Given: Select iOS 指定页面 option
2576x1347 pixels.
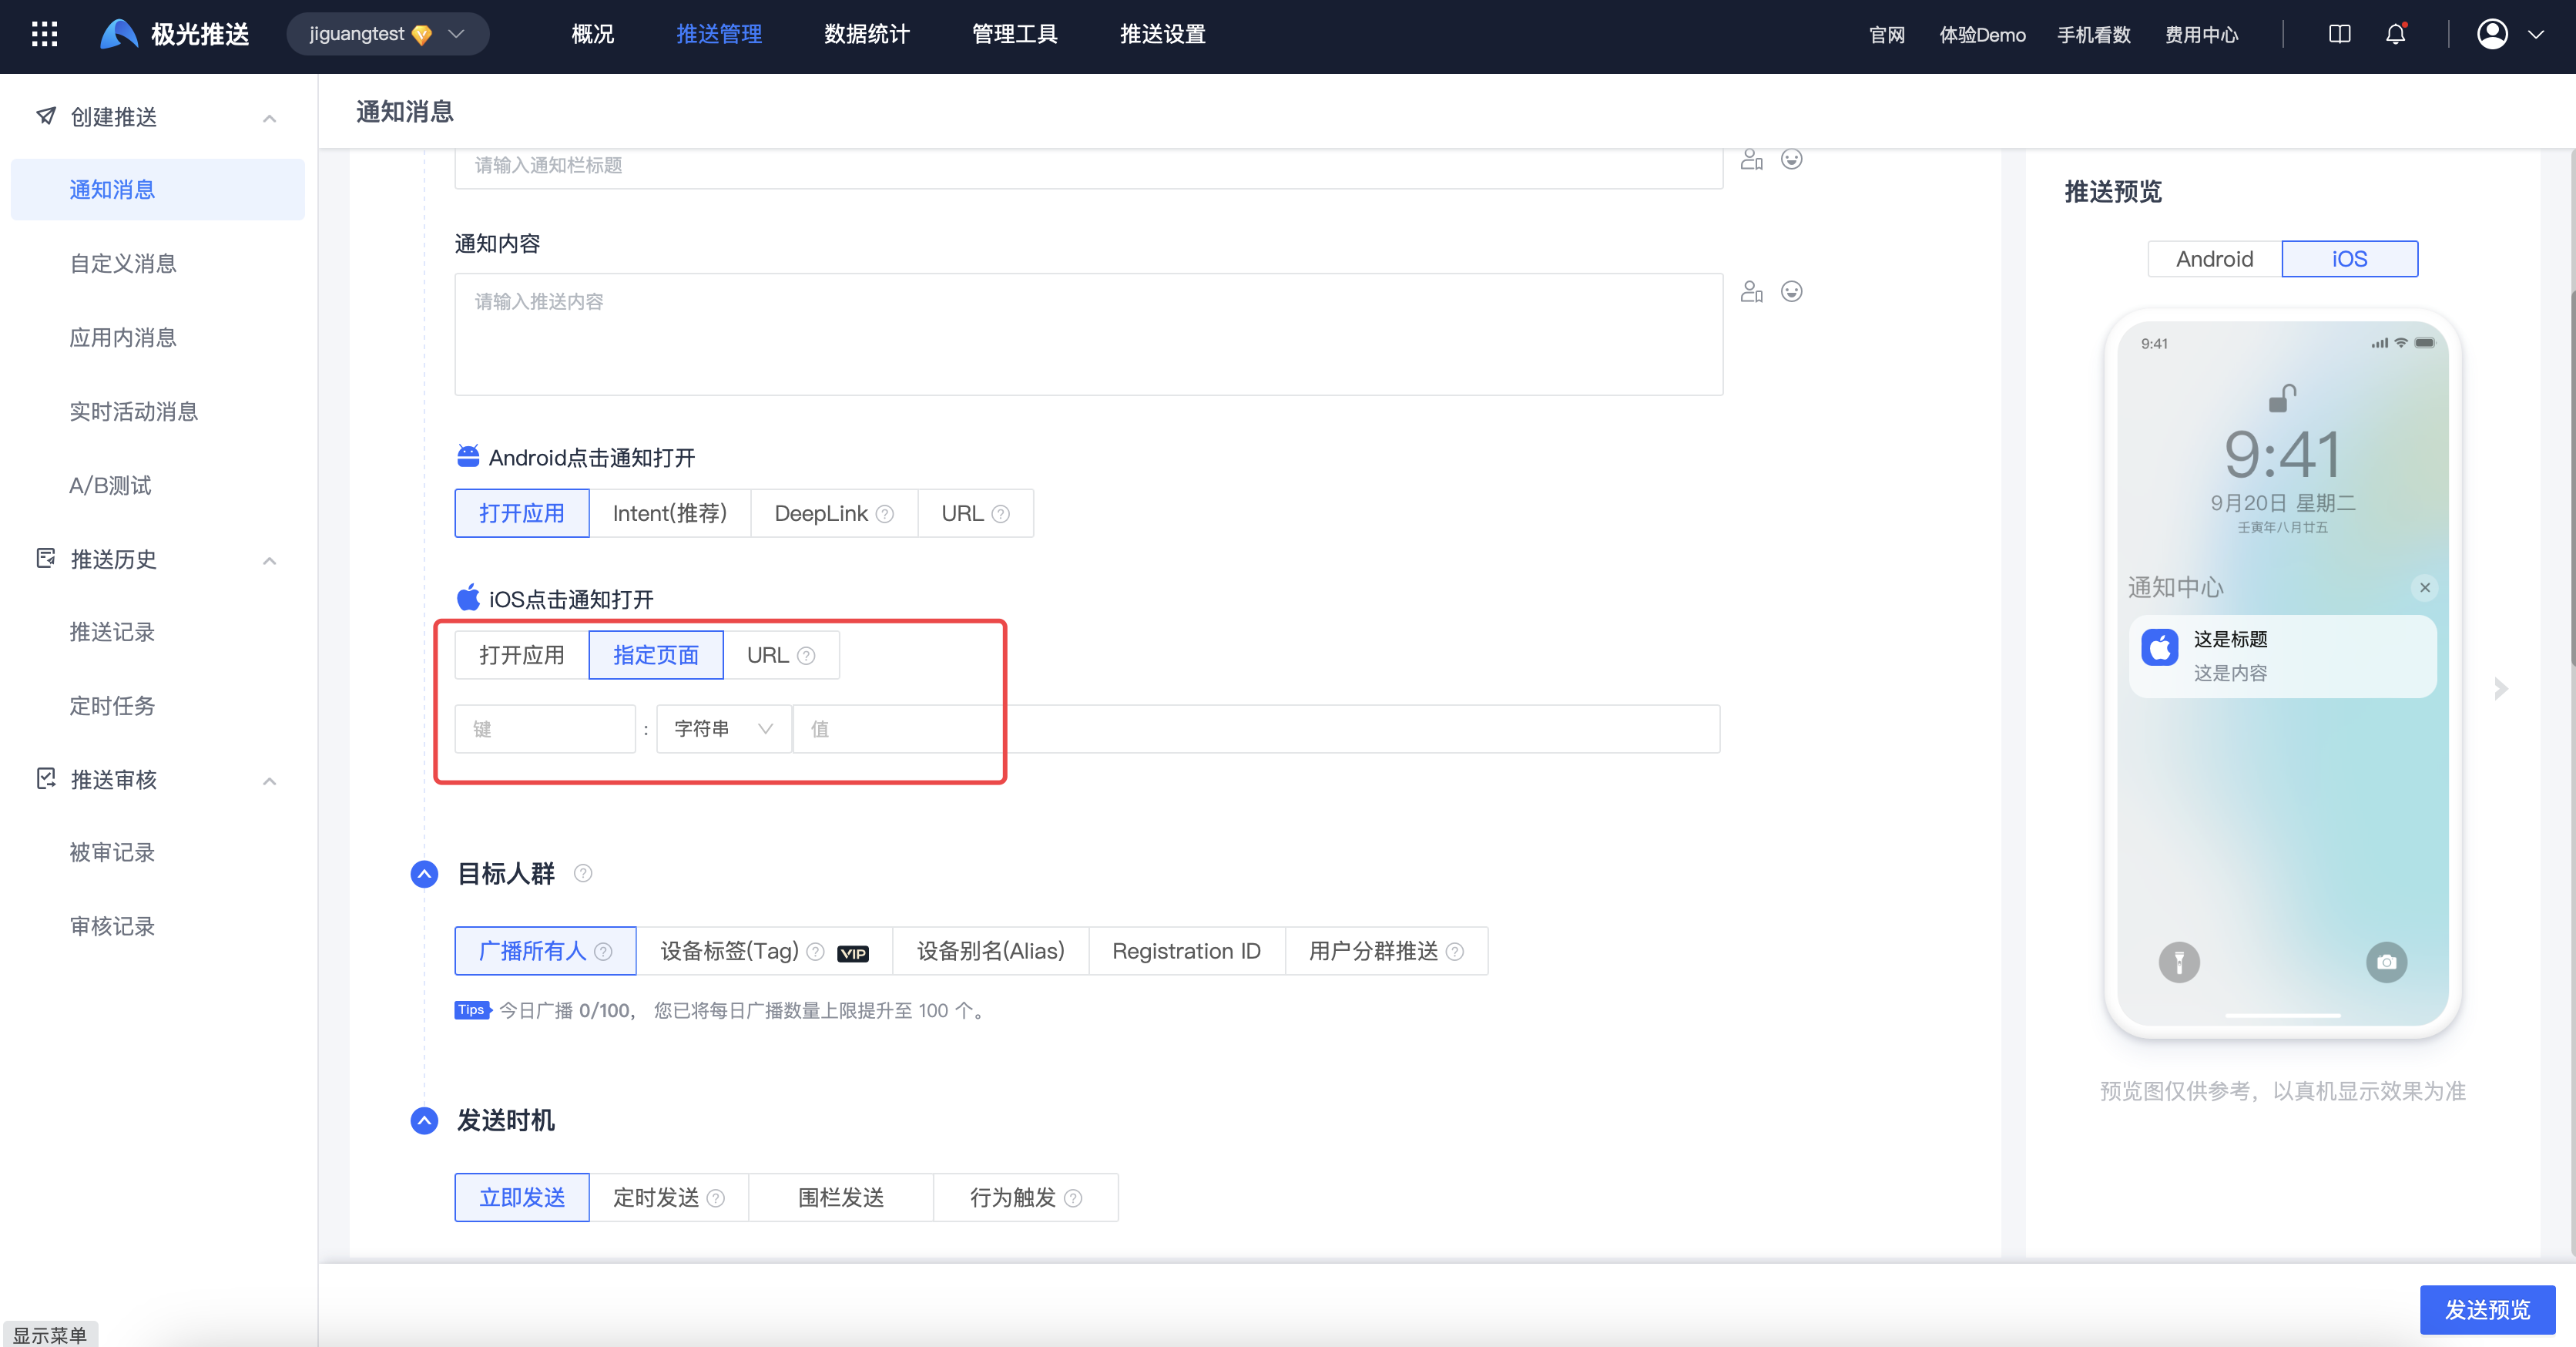Looking at the screenshot, I should pos(656,656).
